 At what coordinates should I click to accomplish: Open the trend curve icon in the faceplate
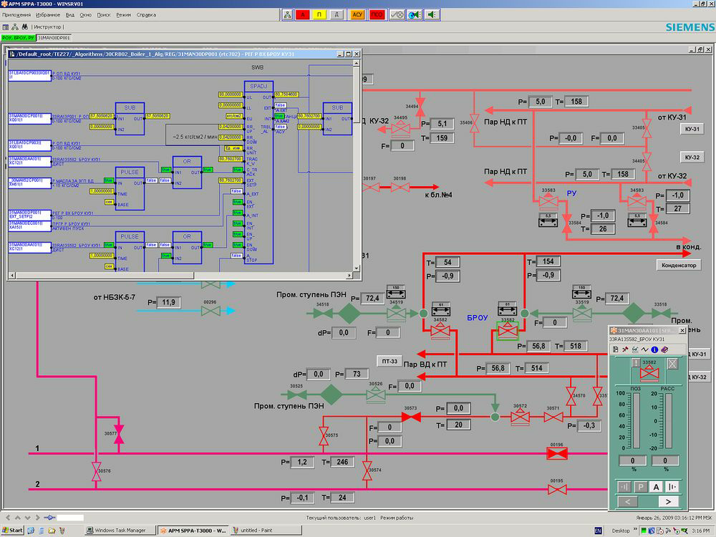click(x=644, y=349)
